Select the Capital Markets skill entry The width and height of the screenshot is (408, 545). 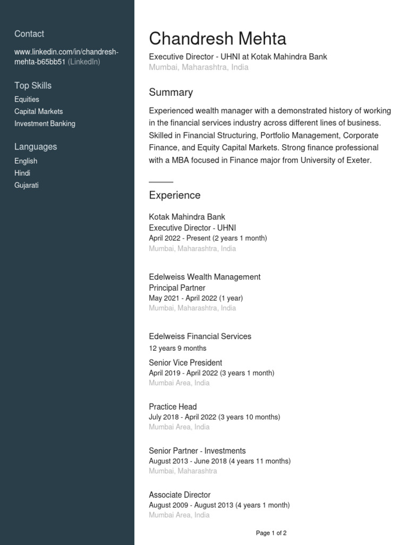38,112
